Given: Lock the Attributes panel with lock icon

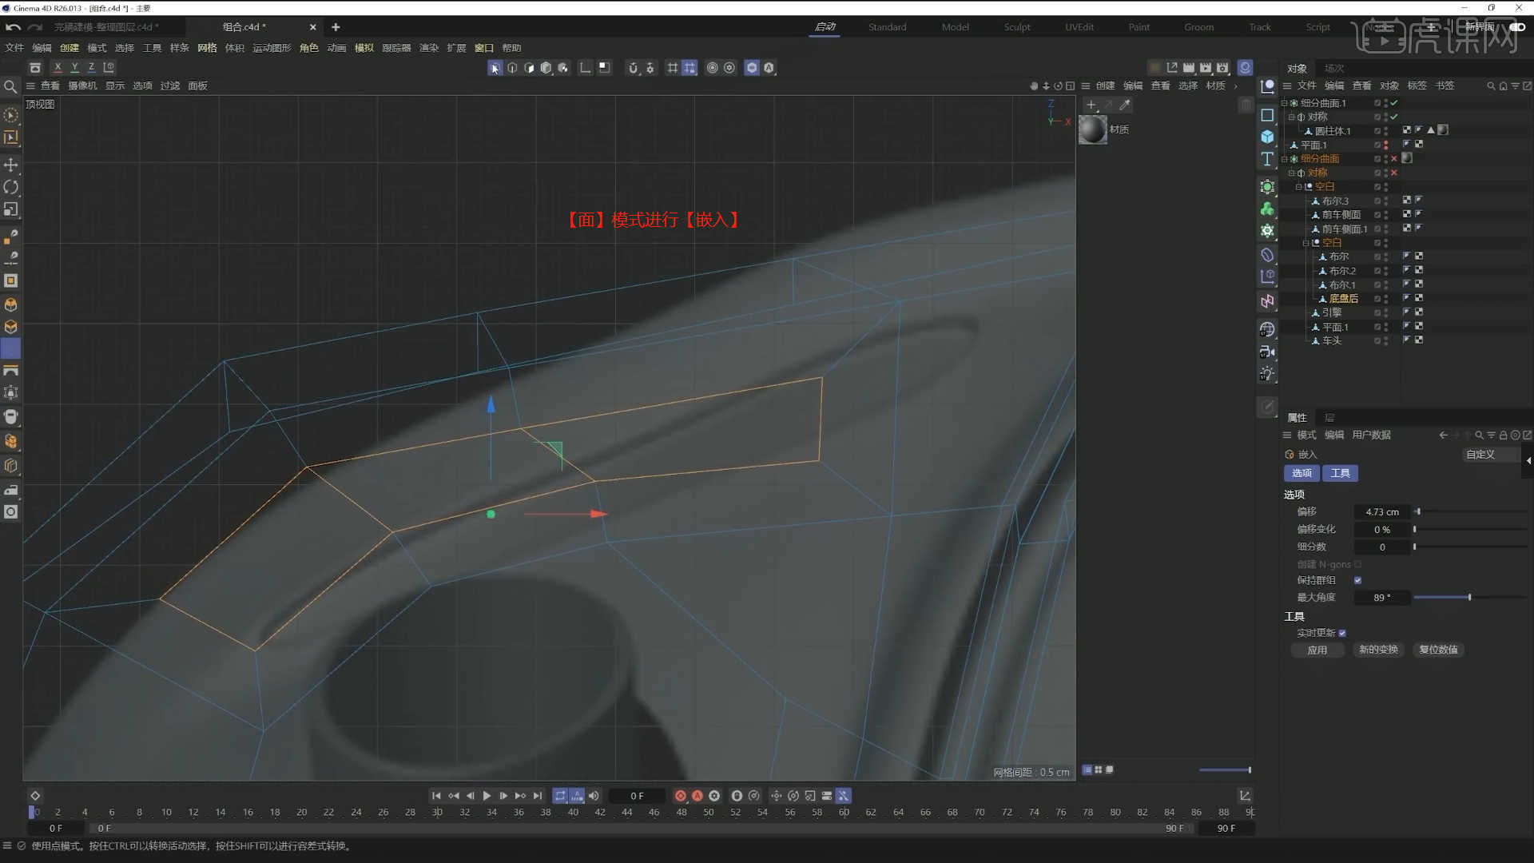Looking at the screenshot, I should (x=1503, y=435).
